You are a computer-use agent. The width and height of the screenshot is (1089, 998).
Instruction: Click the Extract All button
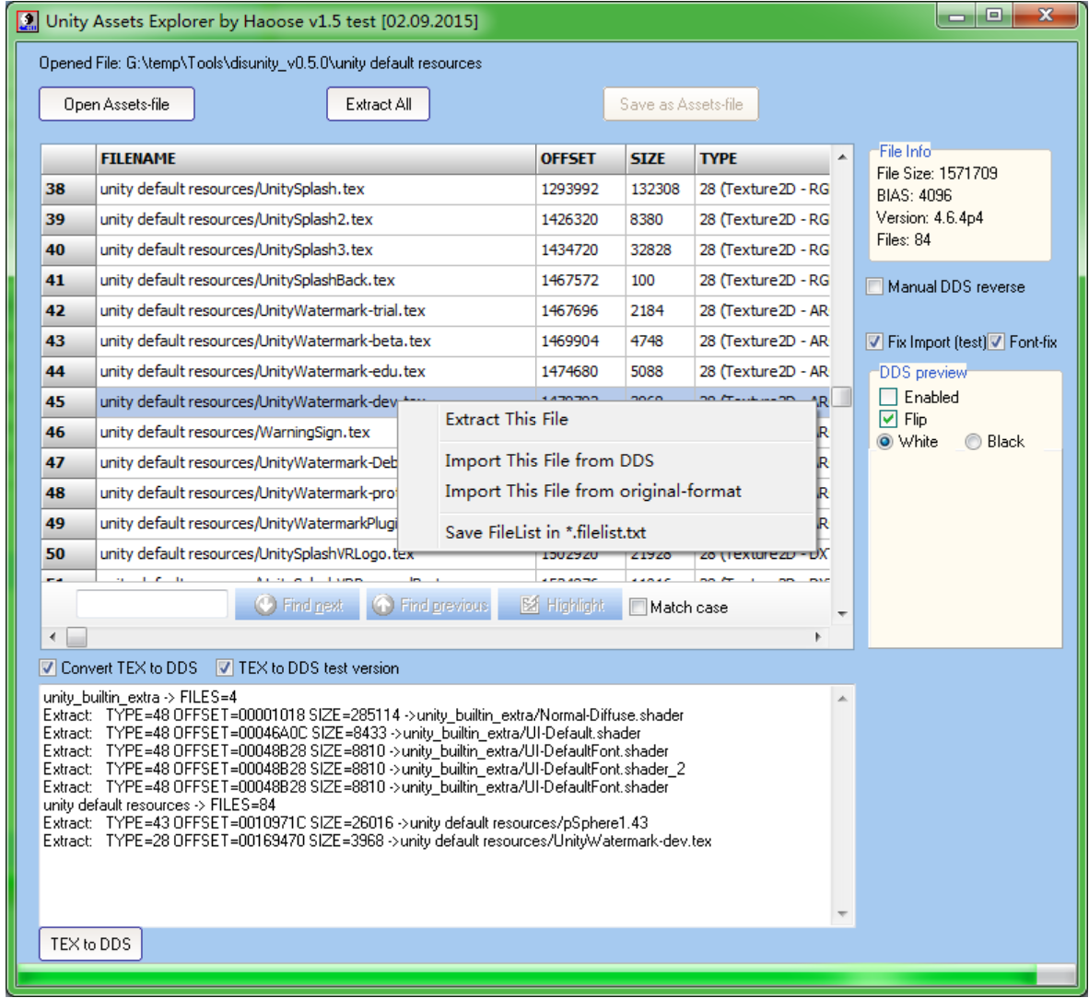379,104
